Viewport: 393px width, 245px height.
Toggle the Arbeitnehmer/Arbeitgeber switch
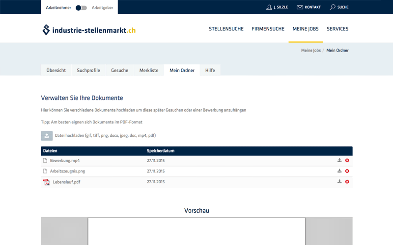click(x=82, y=7)
